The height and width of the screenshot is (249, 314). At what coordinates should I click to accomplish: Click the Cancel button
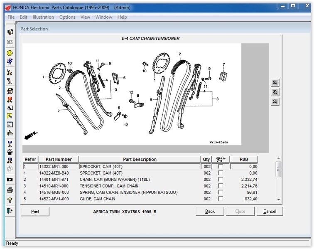270,211
